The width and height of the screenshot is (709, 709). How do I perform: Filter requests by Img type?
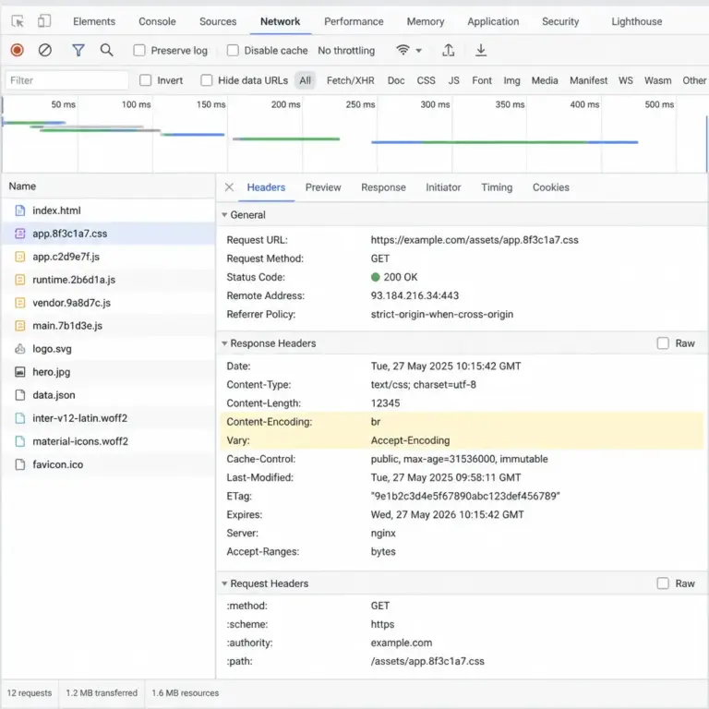tap(511, 80)
